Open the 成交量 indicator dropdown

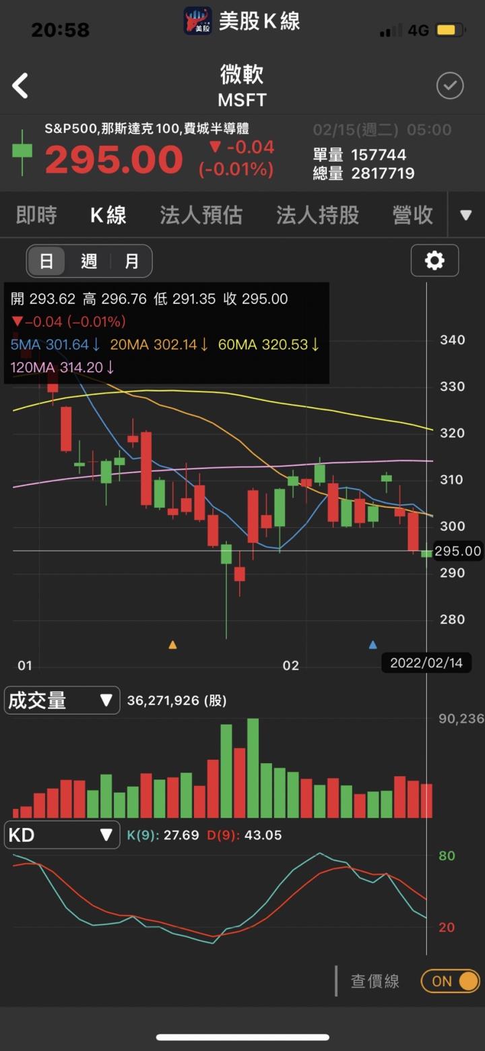[62, 700]
